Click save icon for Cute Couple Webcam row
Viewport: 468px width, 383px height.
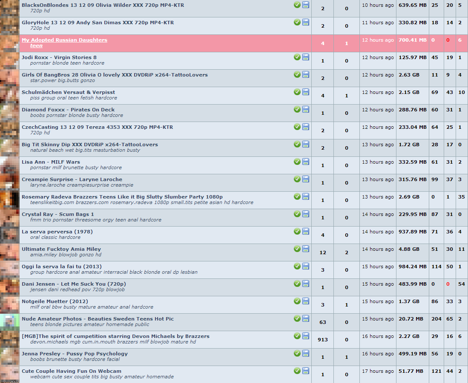306,371
